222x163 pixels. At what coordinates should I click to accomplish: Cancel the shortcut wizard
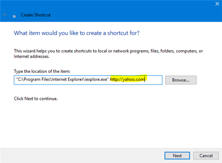(x=206, y=155)
